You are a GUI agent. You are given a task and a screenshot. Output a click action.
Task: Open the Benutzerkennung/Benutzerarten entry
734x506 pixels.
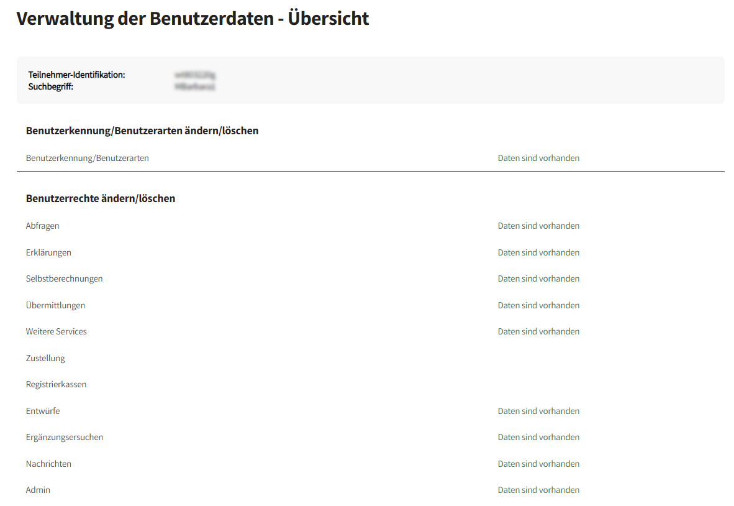[x=87, y=158]
